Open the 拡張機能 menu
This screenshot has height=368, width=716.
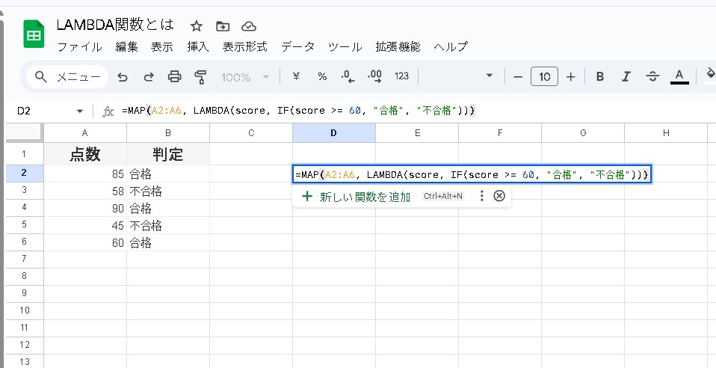pos(398,46)
